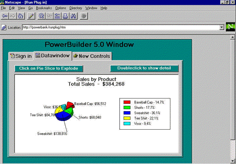Click the 'Visor - 9.4%' legend text
Image resolution: width=236 pixels, height=164 pixels.
point(142,123)
